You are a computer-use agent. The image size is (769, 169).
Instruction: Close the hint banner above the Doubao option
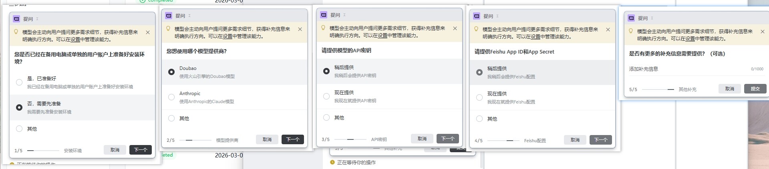(x=300, y=29)
